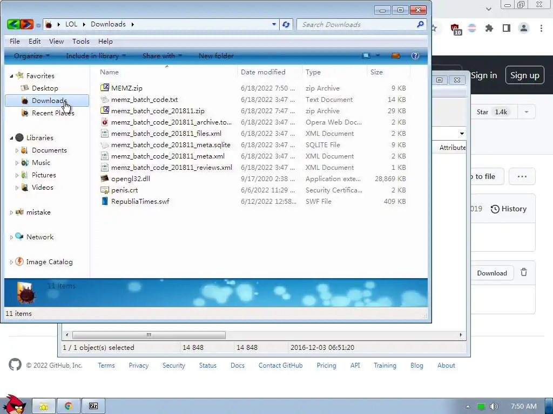Expand the Music library node
The height and width of the screenshot is (414, 553).
[17, 163]
